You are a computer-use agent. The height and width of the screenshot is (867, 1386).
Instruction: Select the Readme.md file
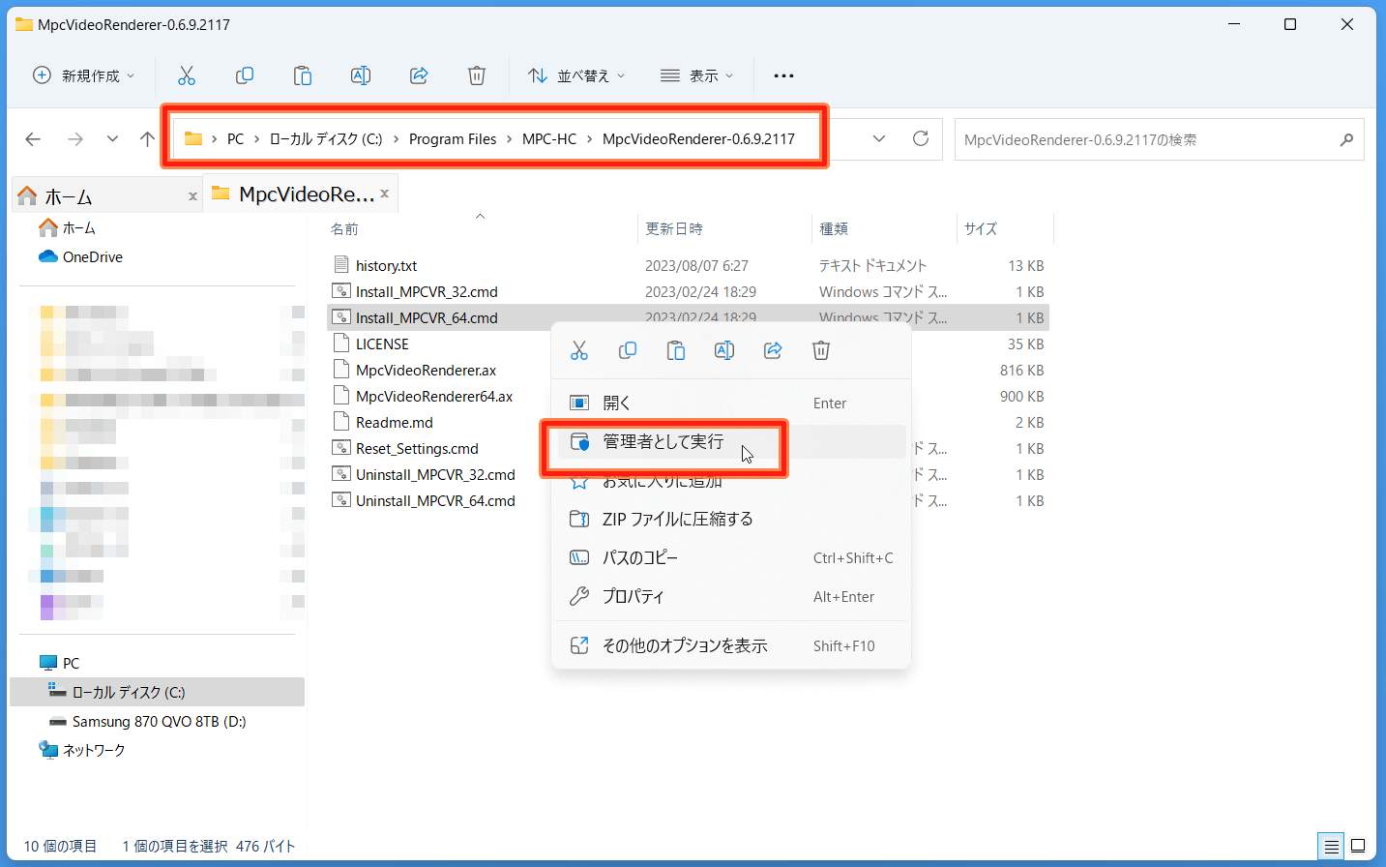[394, 423]
